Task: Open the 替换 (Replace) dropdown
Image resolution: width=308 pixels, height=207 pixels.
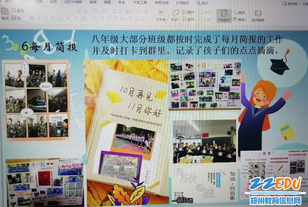Action: pyautogui.click(x=240, y=20)
